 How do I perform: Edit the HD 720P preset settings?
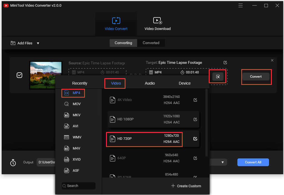click(195, 139)
